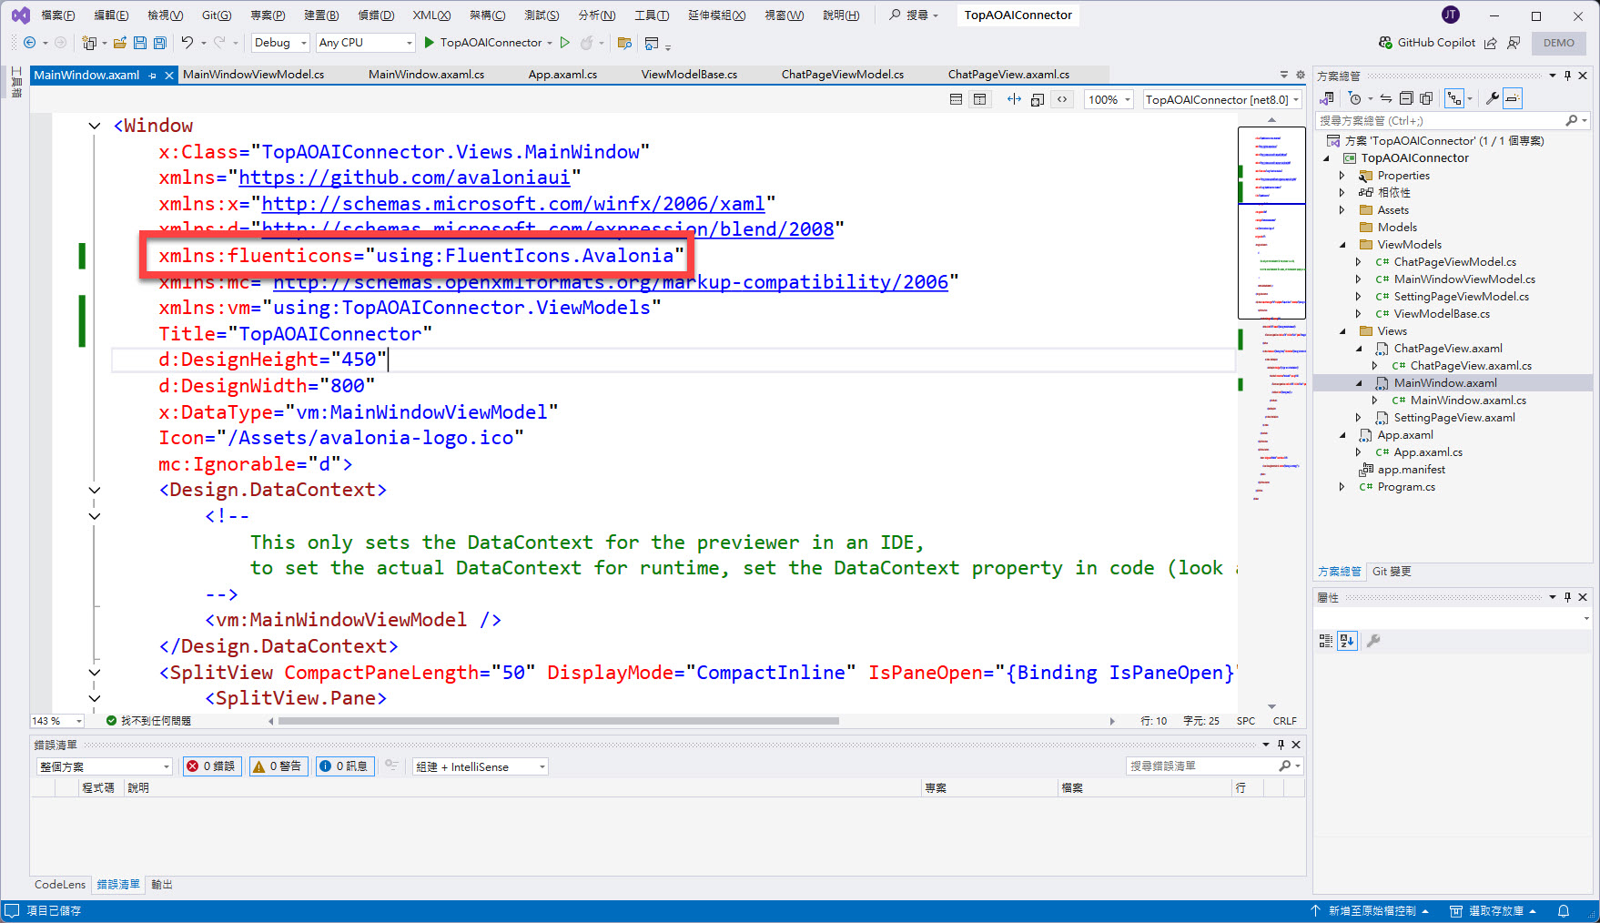This screenshot has width=1600, height=923.
Task: Click the horizontal scrollbar of the editor
Action: (559, 721)
